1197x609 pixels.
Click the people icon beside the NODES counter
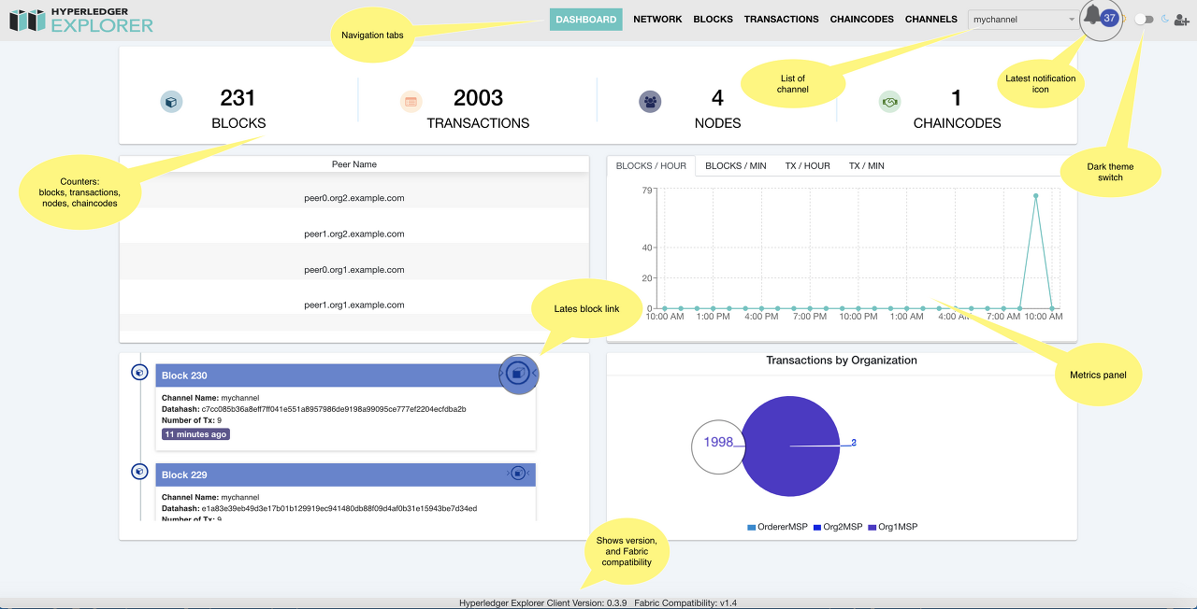click(650, 101)
